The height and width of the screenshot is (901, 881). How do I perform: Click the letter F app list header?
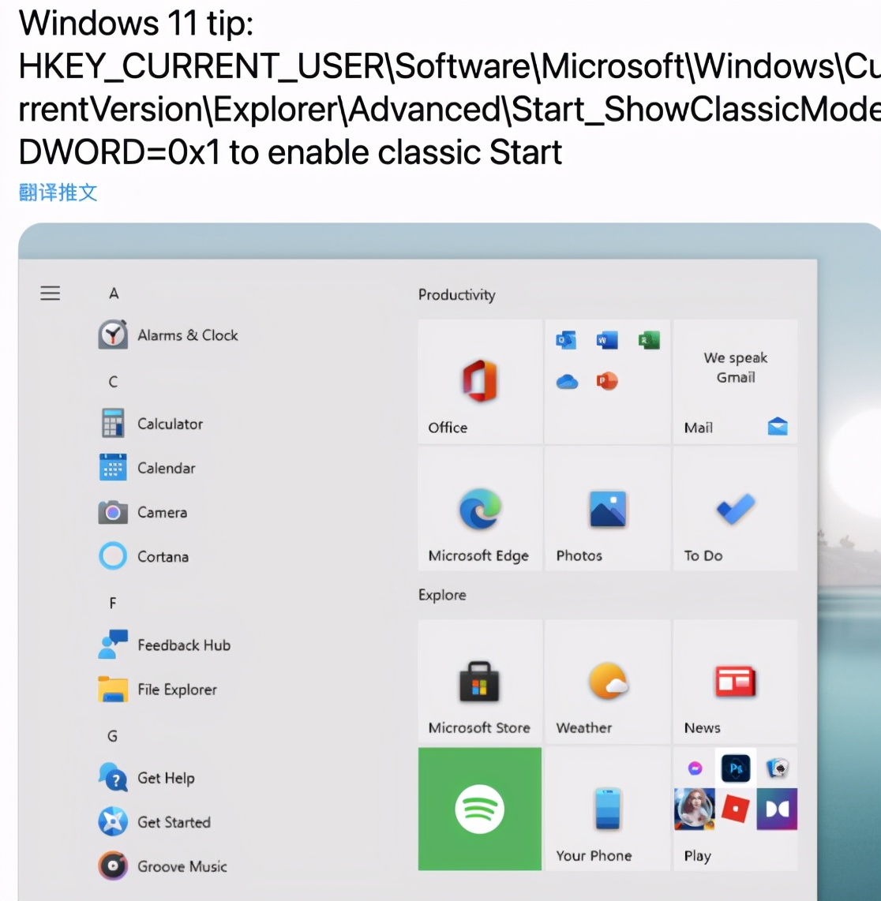click(x=113, y=603)
